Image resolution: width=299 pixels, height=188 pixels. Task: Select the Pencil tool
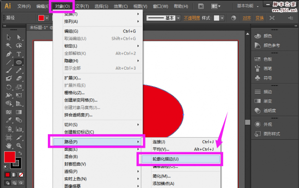[19, 71]
